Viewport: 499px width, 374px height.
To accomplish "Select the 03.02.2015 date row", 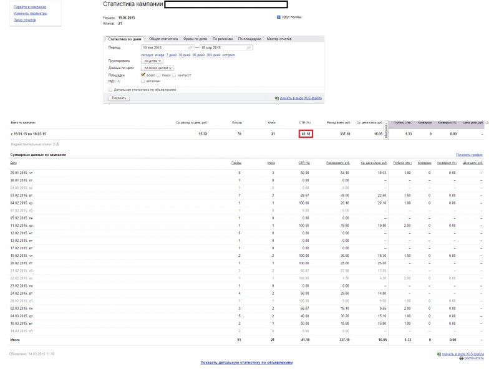I will [246, 196].
